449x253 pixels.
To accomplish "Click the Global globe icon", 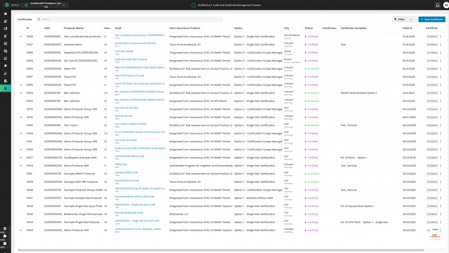I will click(x=7, y=5).
